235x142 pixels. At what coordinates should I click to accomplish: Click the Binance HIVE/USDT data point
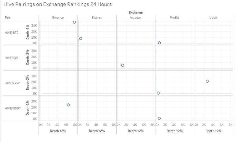pos(68,105)
